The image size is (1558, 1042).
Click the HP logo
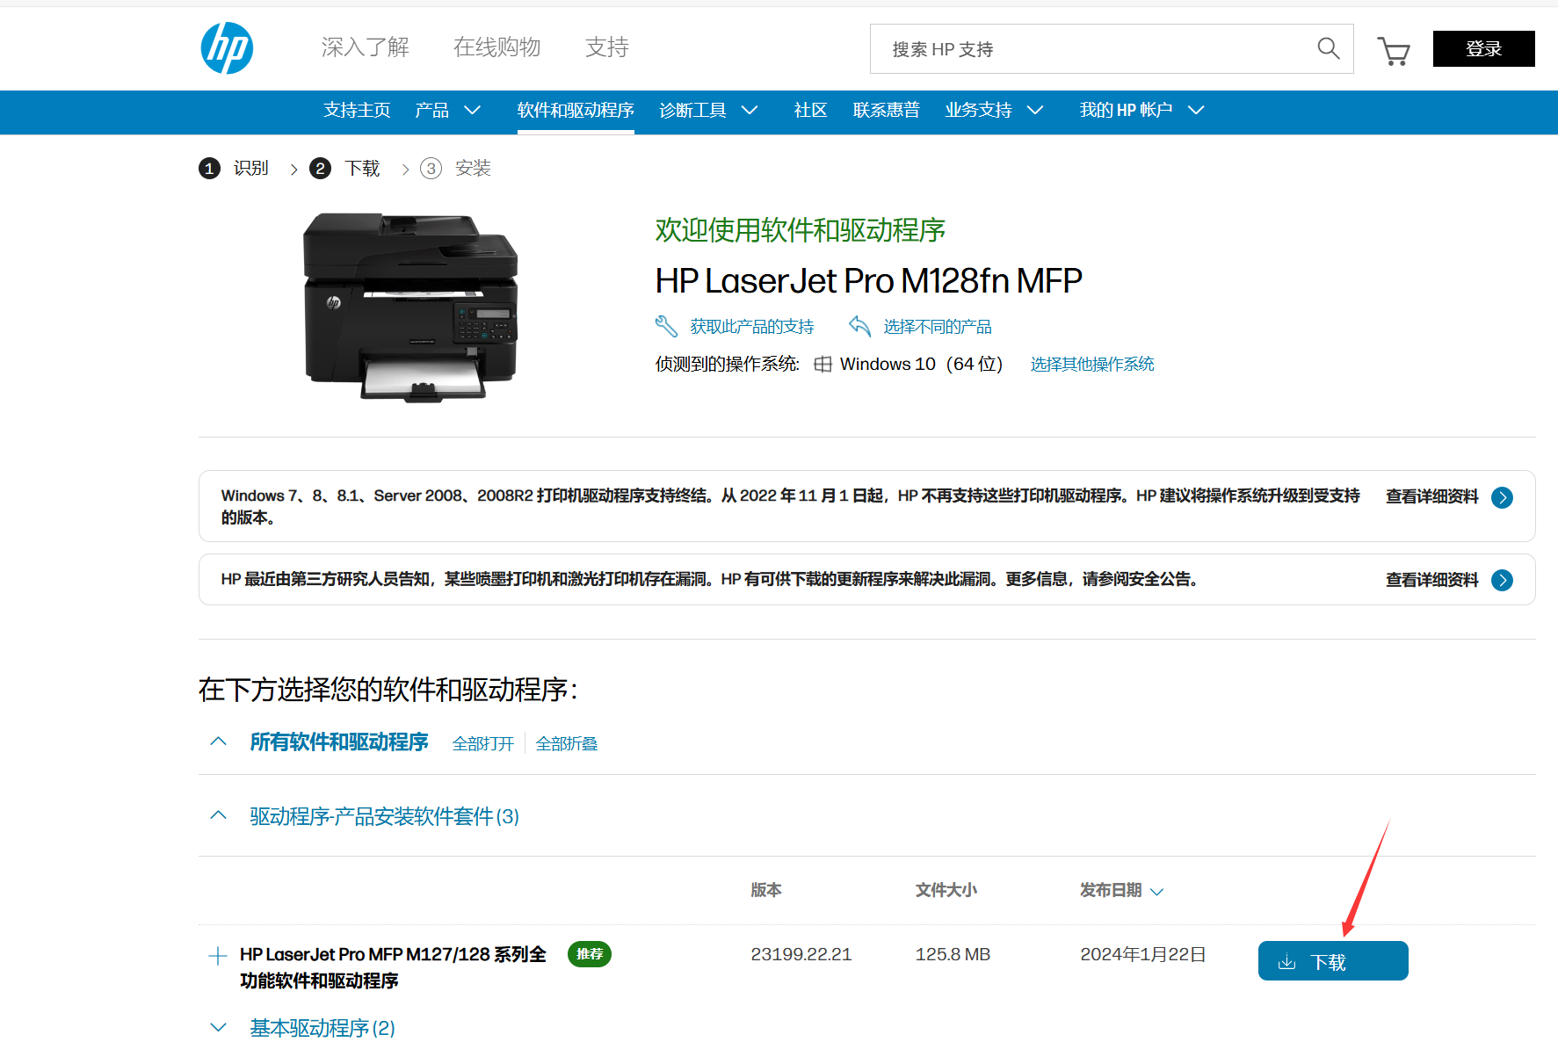[227, 48]
